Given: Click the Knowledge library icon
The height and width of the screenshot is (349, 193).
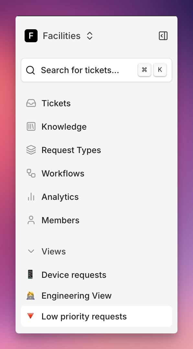Looking at the screenshot, I should pos(31,127).
